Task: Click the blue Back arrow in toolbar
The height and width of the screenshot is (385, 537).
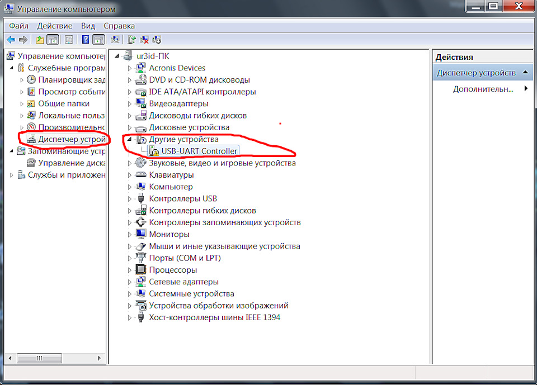Action: [x=11, y=40]
